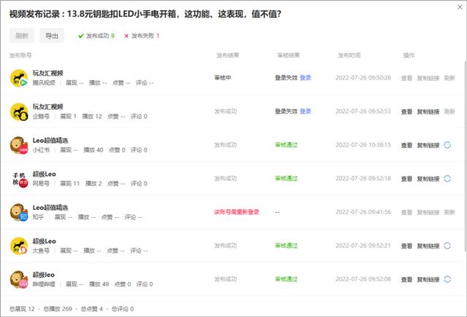
Task: Click the timestamp 2022-07-26 10:38:15
Action: point(363,145)
